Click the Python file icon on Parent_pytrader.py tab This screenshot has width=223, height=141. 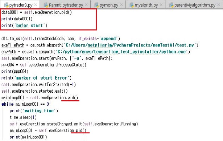coord(46,5)
